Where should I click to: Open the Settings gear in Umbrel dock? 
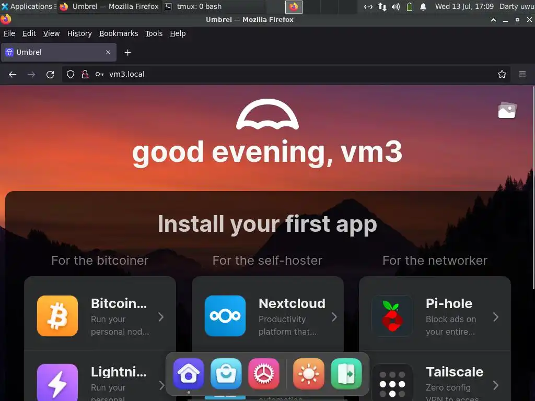[263, 374]
